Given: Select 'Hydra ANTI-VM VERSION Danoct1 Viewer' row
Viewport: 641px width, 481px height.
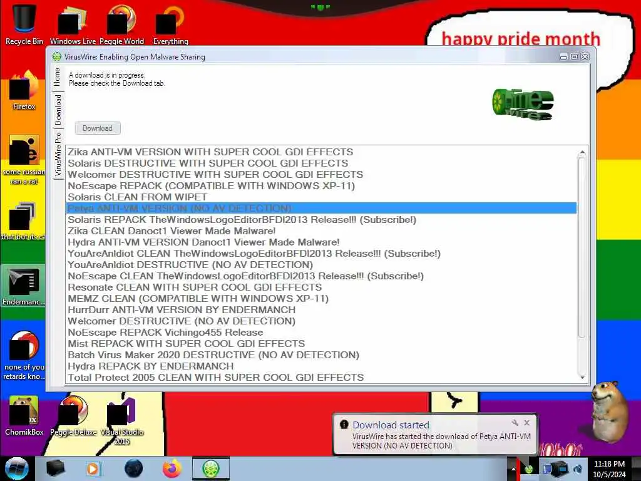Looking at the screenshot, I should (321, 242).
